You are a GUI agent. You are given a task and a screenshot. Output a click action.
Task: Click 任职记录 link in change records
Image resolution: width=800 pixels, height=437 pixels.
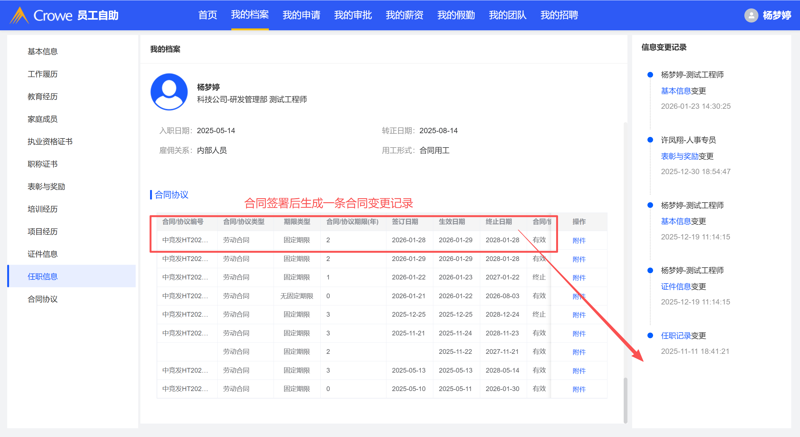click(x=676, y=336)
